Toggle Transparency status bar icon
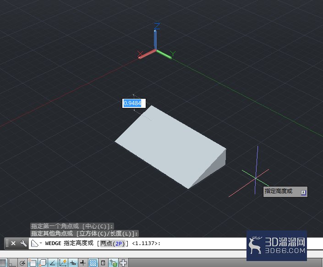323x267 pixels. (x=93, y=263)
